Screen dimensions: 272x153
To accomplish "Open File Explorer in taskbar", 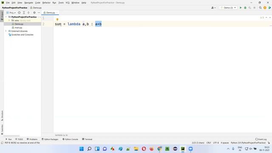I will (x=136, y=149).
